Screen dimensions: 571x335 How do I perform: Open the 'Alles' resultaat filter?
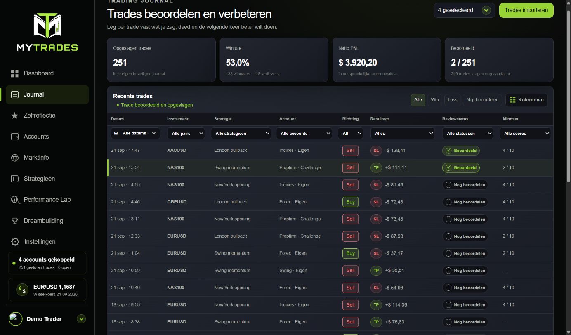tap(403, 133)
